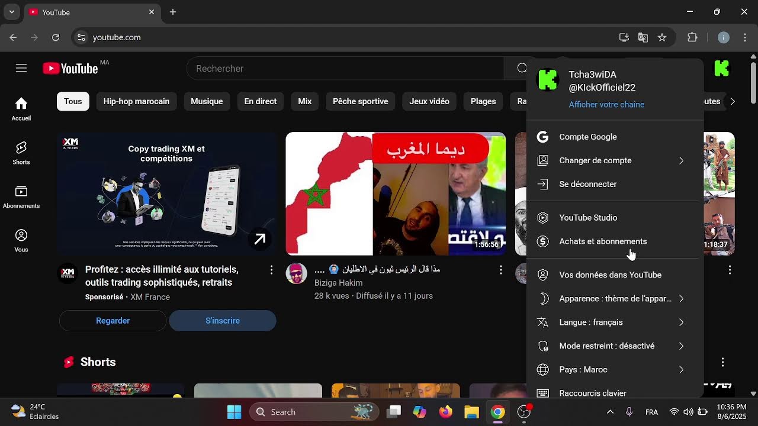Open Biziga Hakim channel avatar

pos(296,273)
